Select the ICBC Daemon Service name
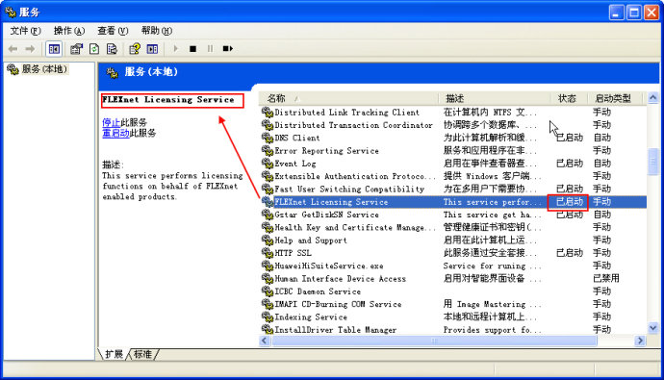664x380 pixels. click(x=318, y=291)
